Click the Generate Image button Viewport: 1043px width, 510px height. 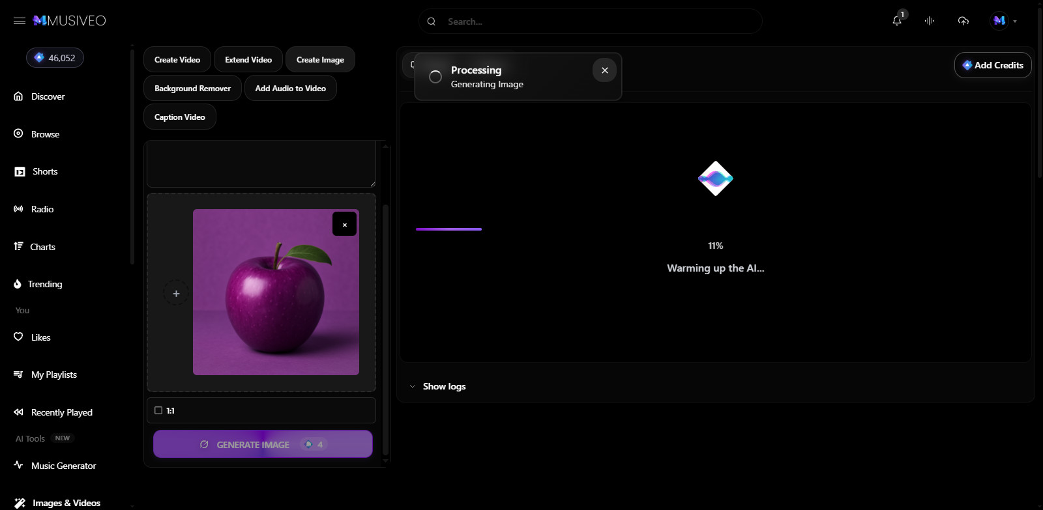[263, 444]
